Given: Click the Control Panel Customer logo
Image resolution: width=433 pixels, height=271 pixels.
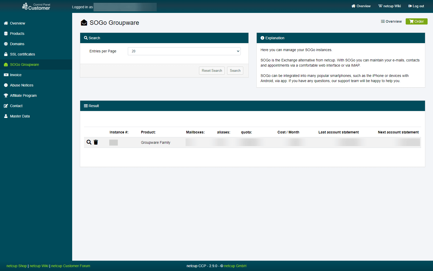Looking at the screenshot, I should click(36, 6).
